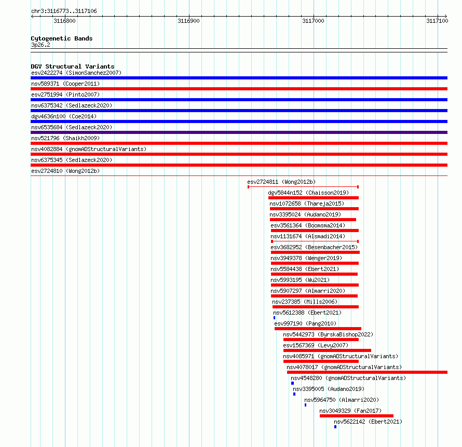462x447 pixels.
Task: Click the chr3:3116773..3117106 region label
Action: coord(64,11)
